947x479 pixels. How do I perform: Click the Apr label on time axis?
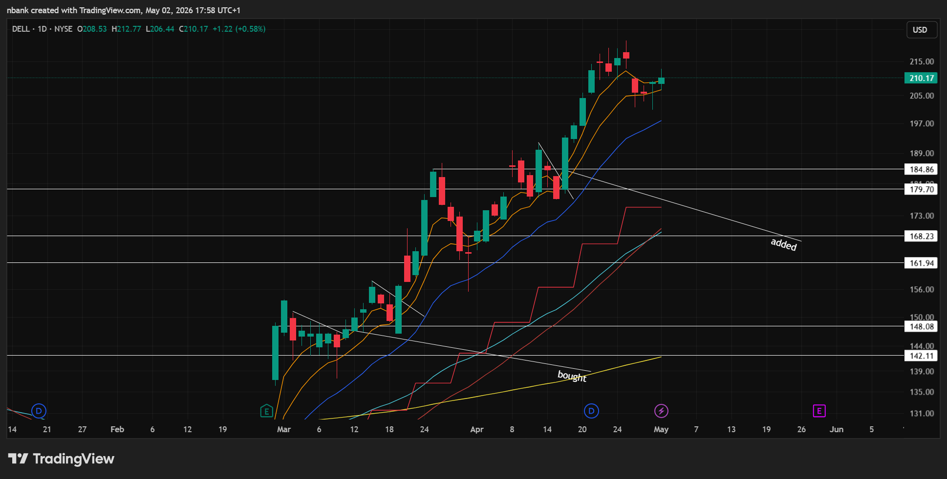476,429
